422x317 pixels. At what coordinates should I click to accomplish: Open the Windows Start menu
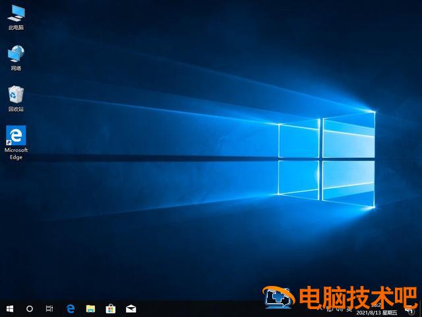pos(10,308)
